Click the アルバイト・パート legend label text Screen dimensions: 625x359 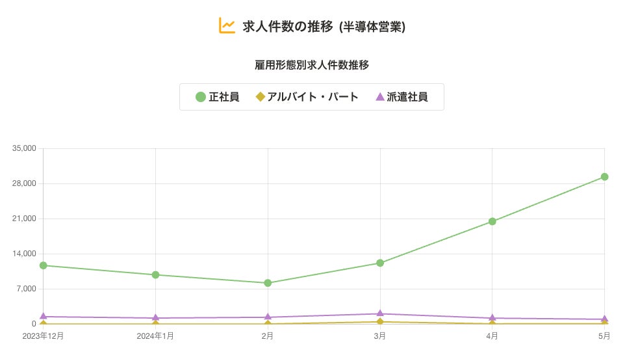313,97
